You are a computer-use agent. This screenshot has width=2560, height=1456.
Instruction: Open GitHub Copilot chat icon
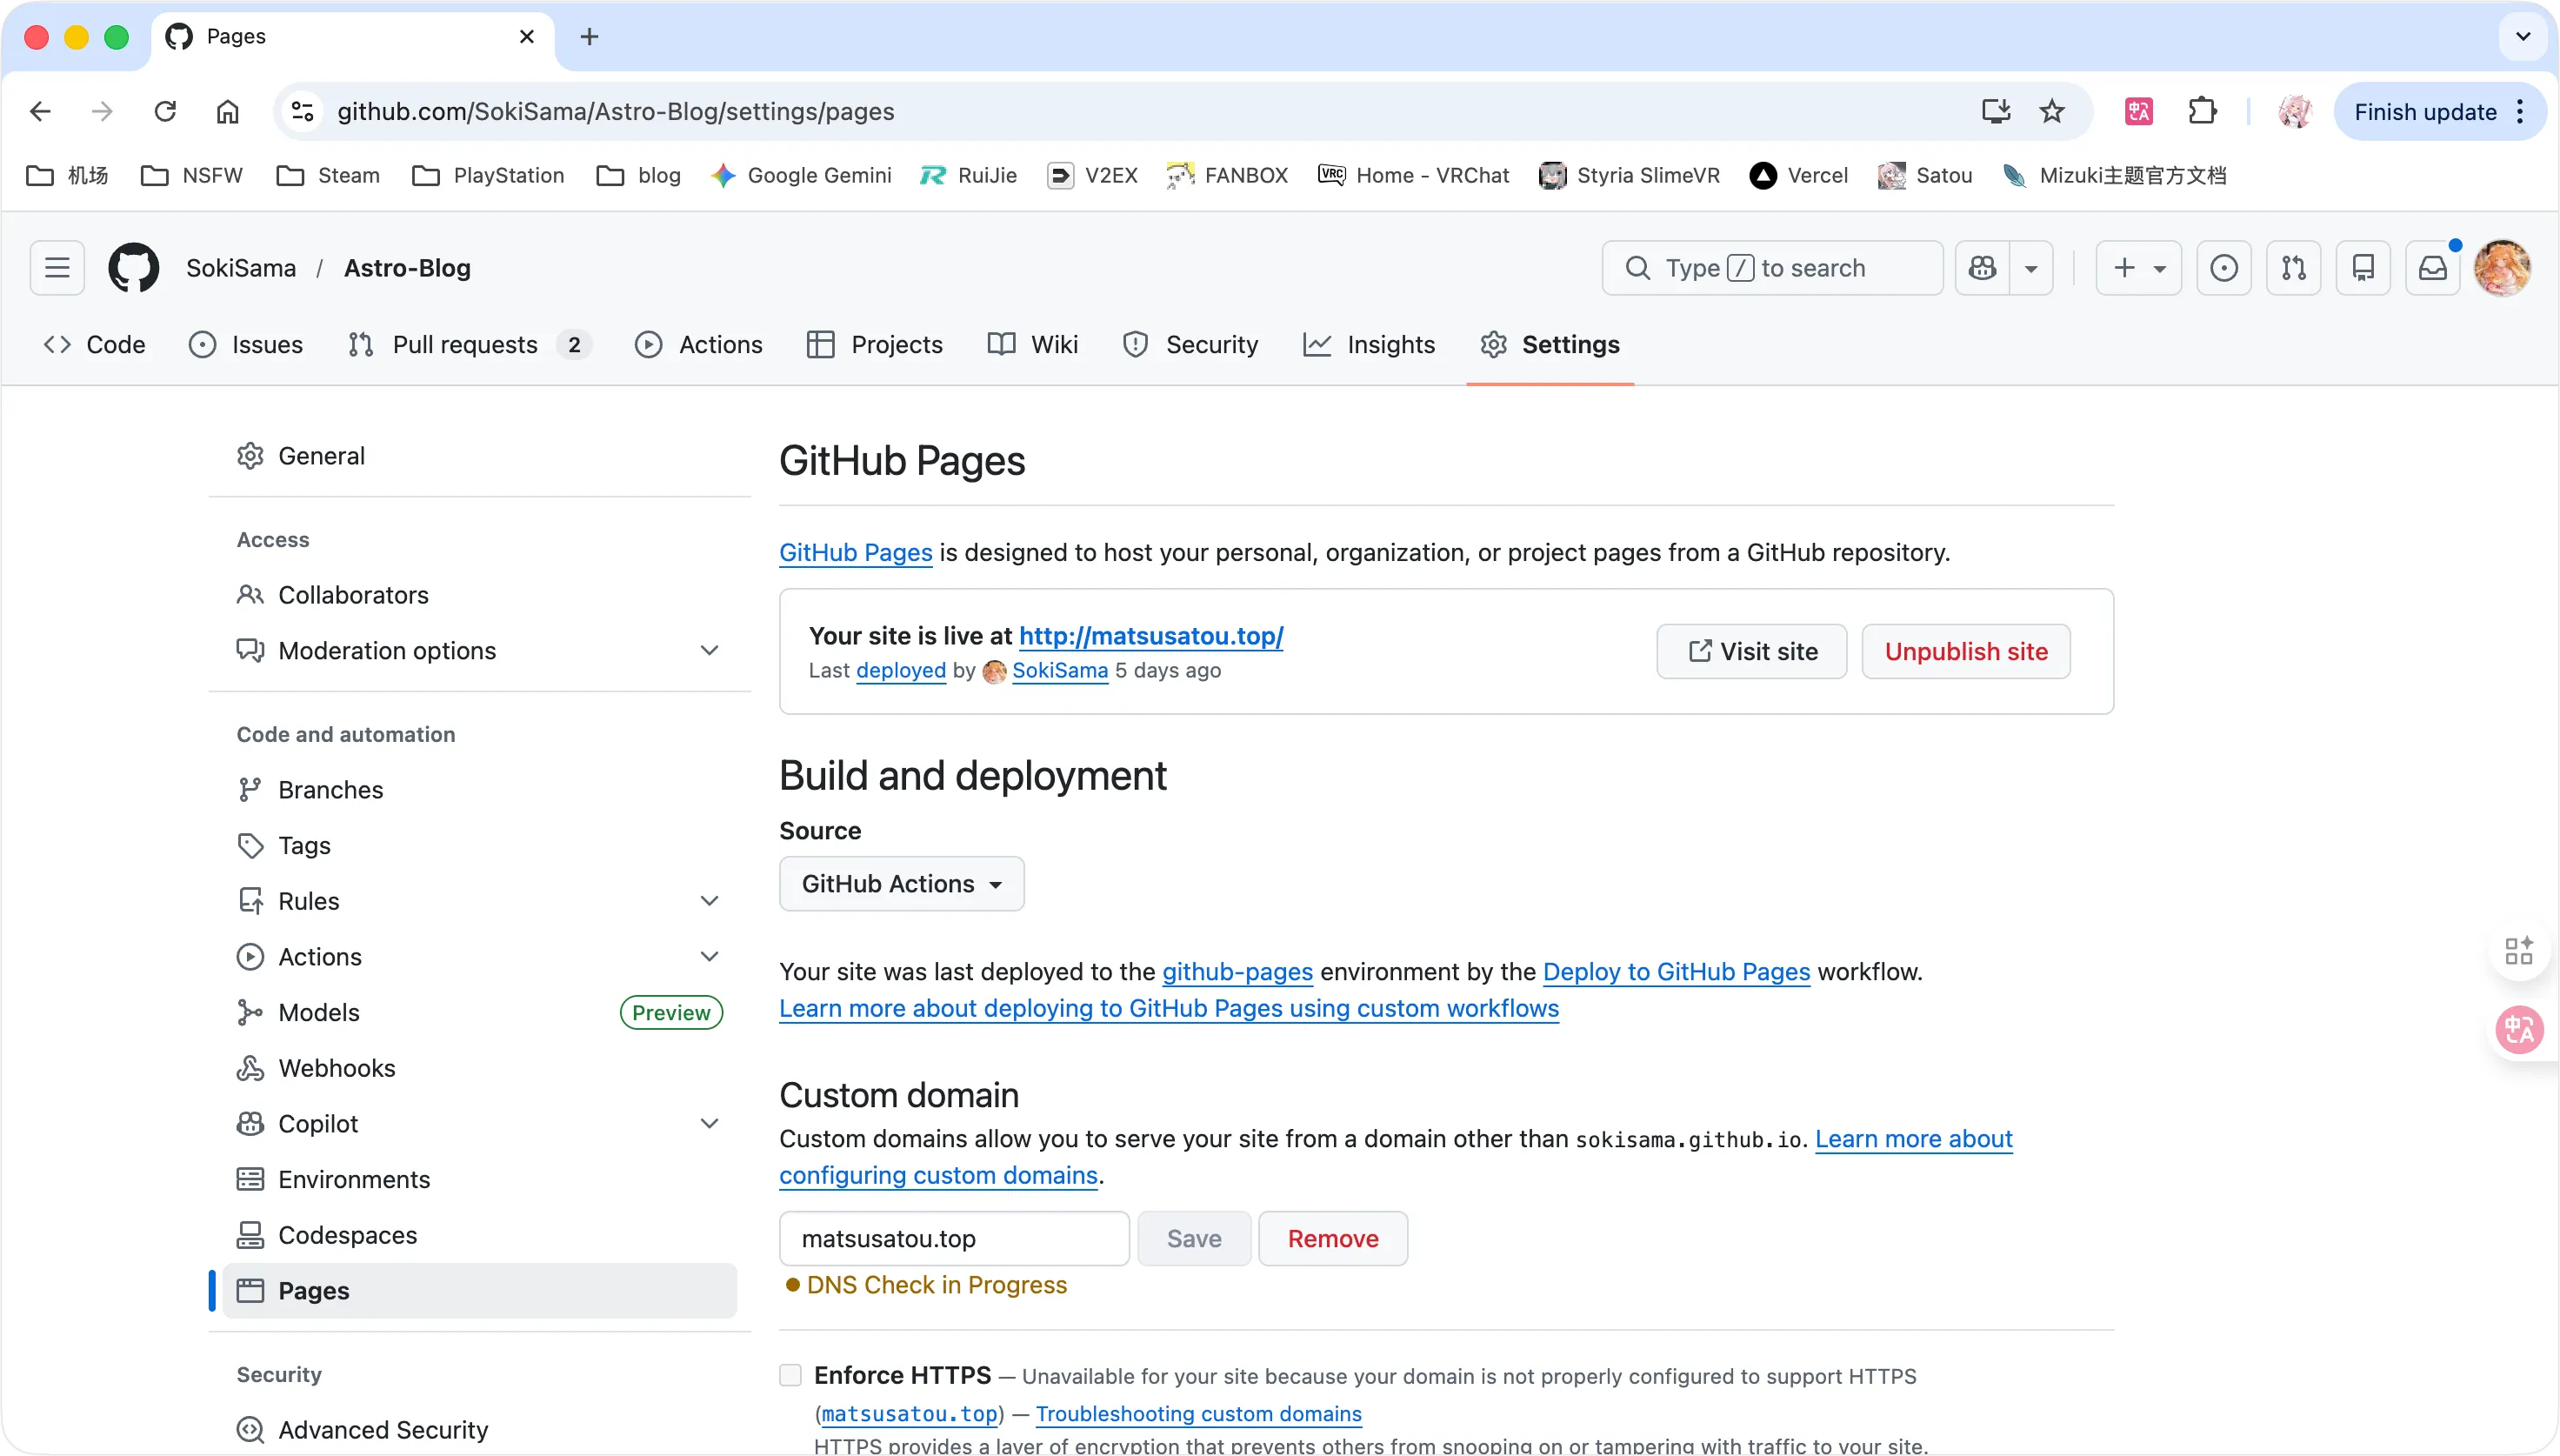pos(1983,268)
